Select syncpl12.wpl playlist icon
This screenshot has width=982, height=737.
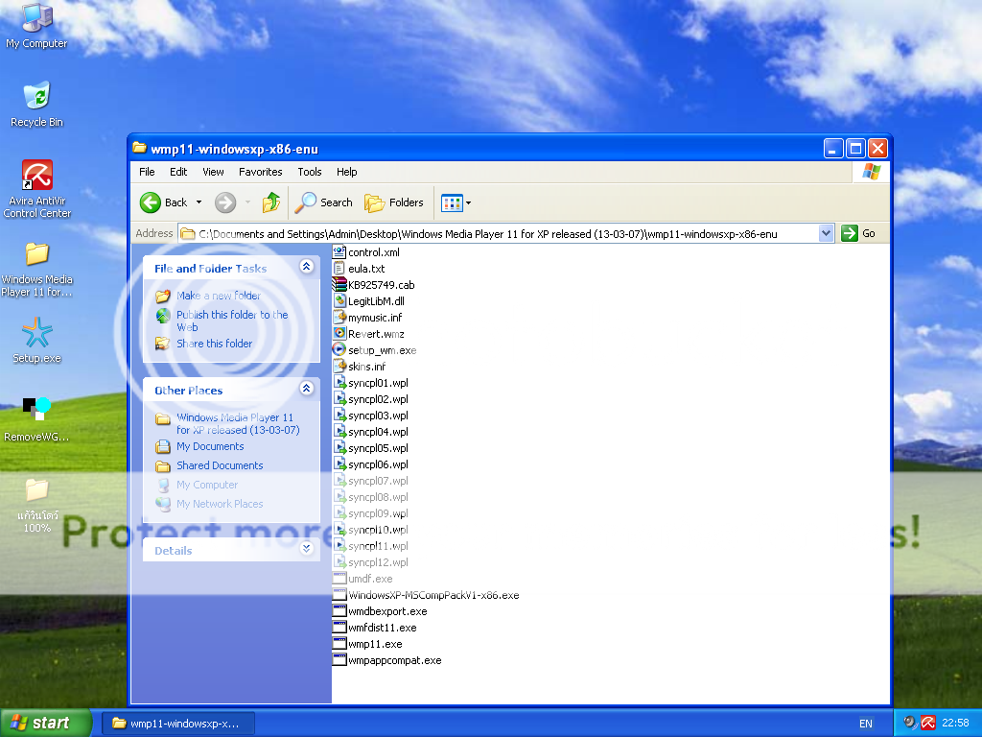[x=339, y=562]
